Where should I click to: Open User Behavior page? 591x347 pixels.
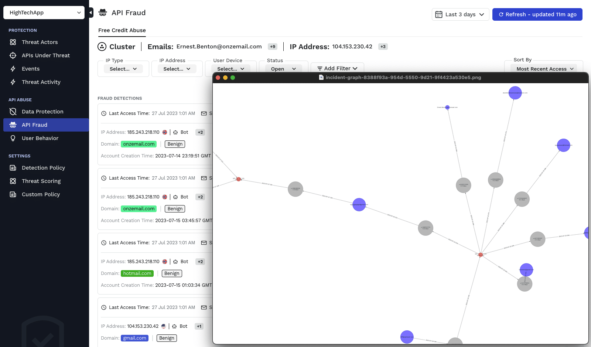point(40,138)
